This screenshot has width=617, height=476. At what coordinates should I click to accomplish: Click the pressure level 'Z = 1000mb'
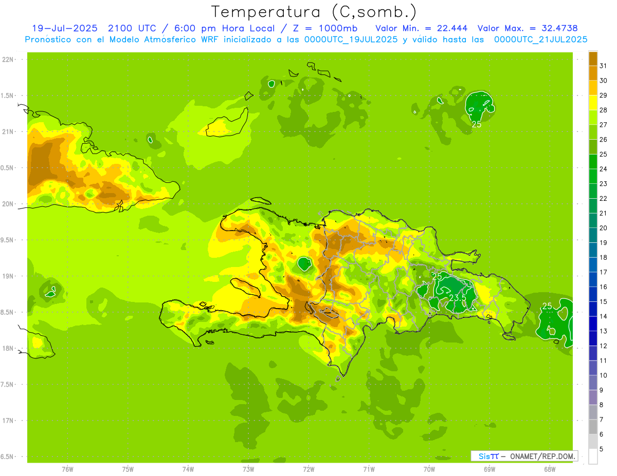click(x=324, y=28)
